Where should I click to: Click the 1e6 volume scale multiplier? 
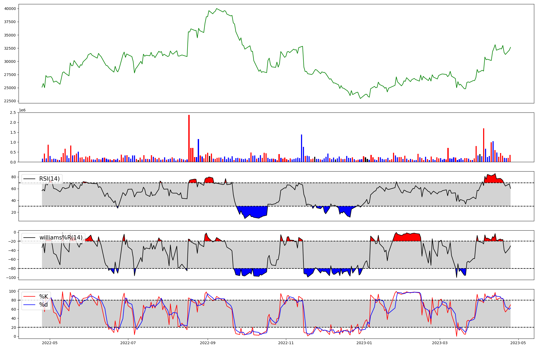coord(22,110)
